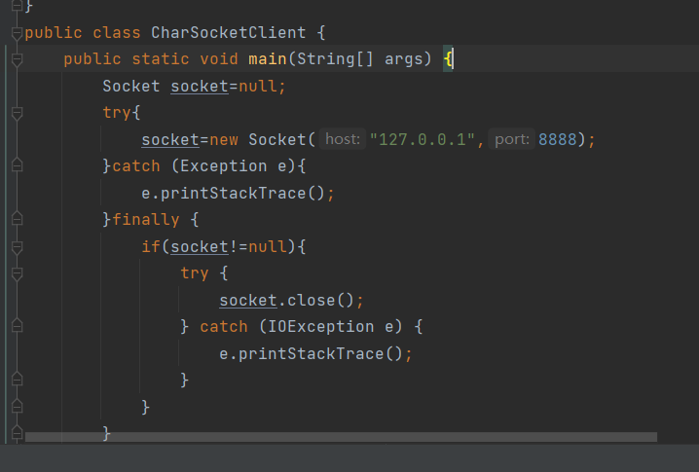The width and height of the screenshot is (699, 472).
Task: Place cursor on port number 8888
Action: coord(558,139)
